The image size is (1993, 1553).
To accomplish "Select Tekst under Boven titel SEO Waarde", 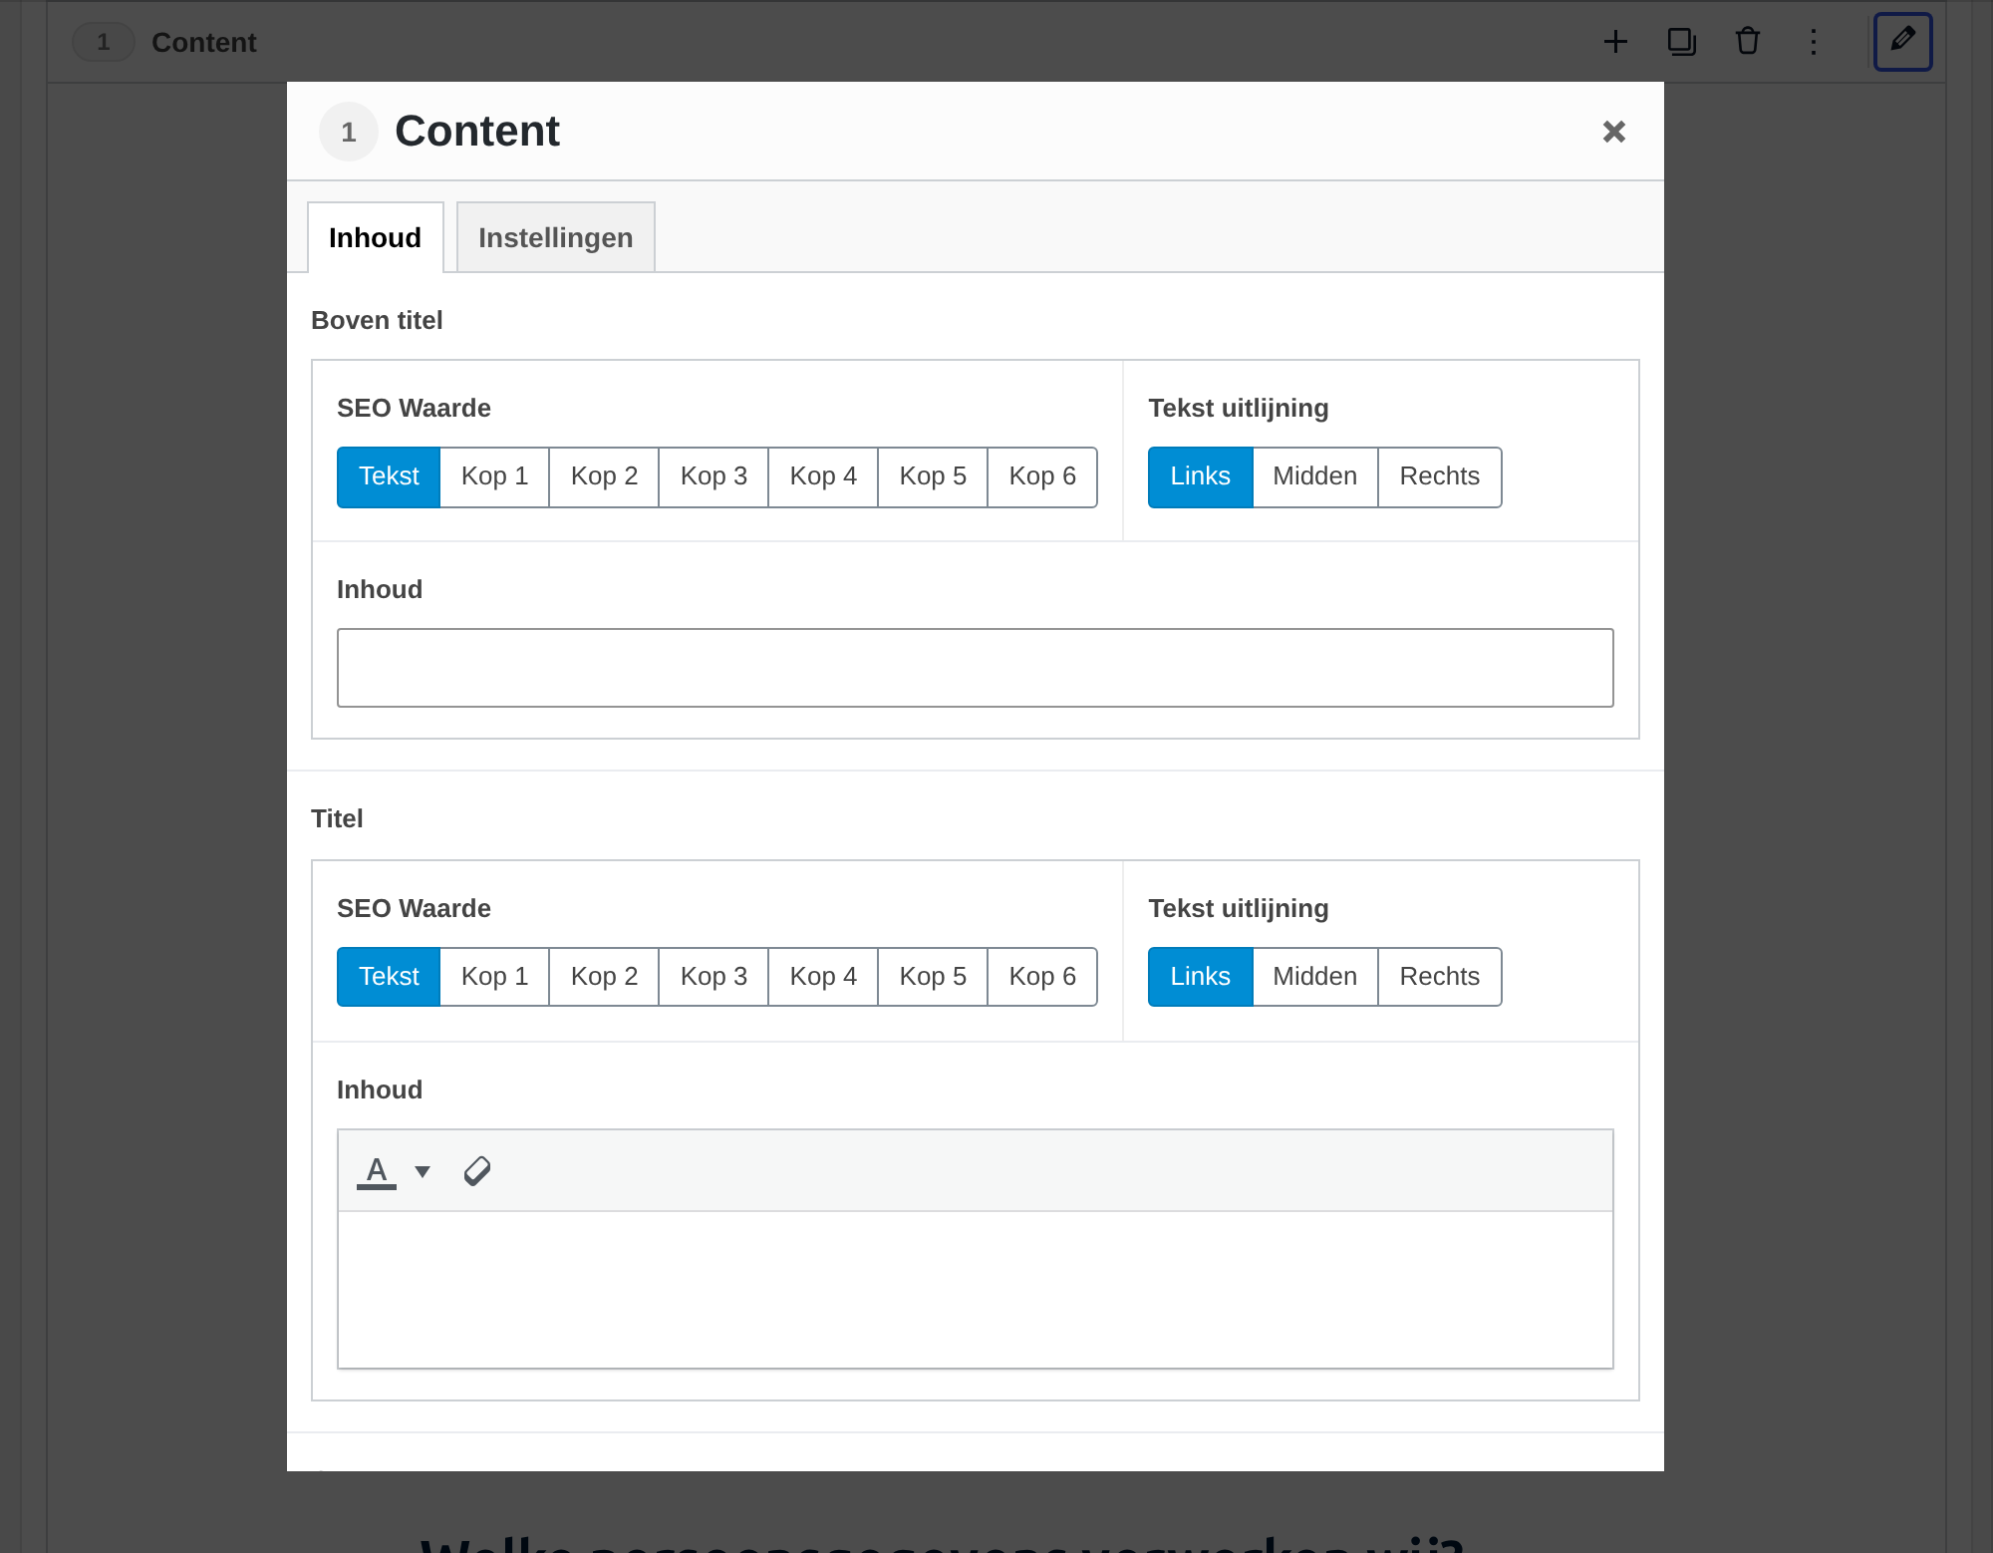I will click(389, 477).
